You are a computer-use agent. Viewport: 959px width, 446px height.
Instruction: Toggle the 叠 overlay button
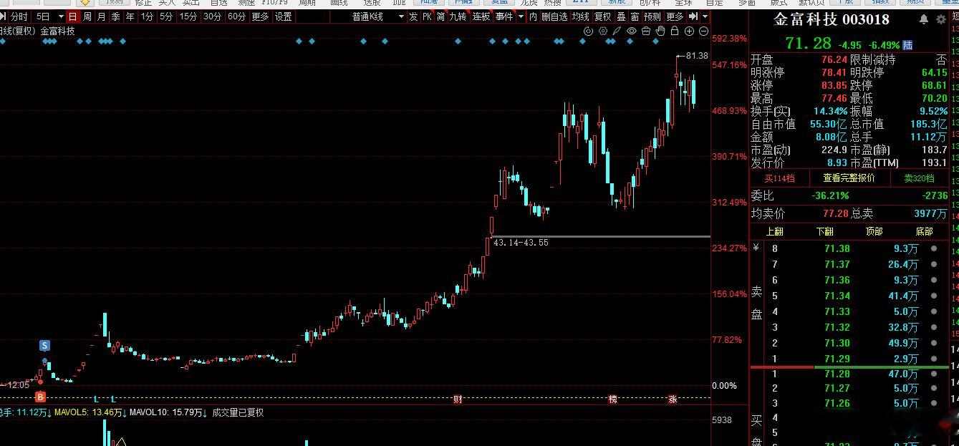coord(621,16)
